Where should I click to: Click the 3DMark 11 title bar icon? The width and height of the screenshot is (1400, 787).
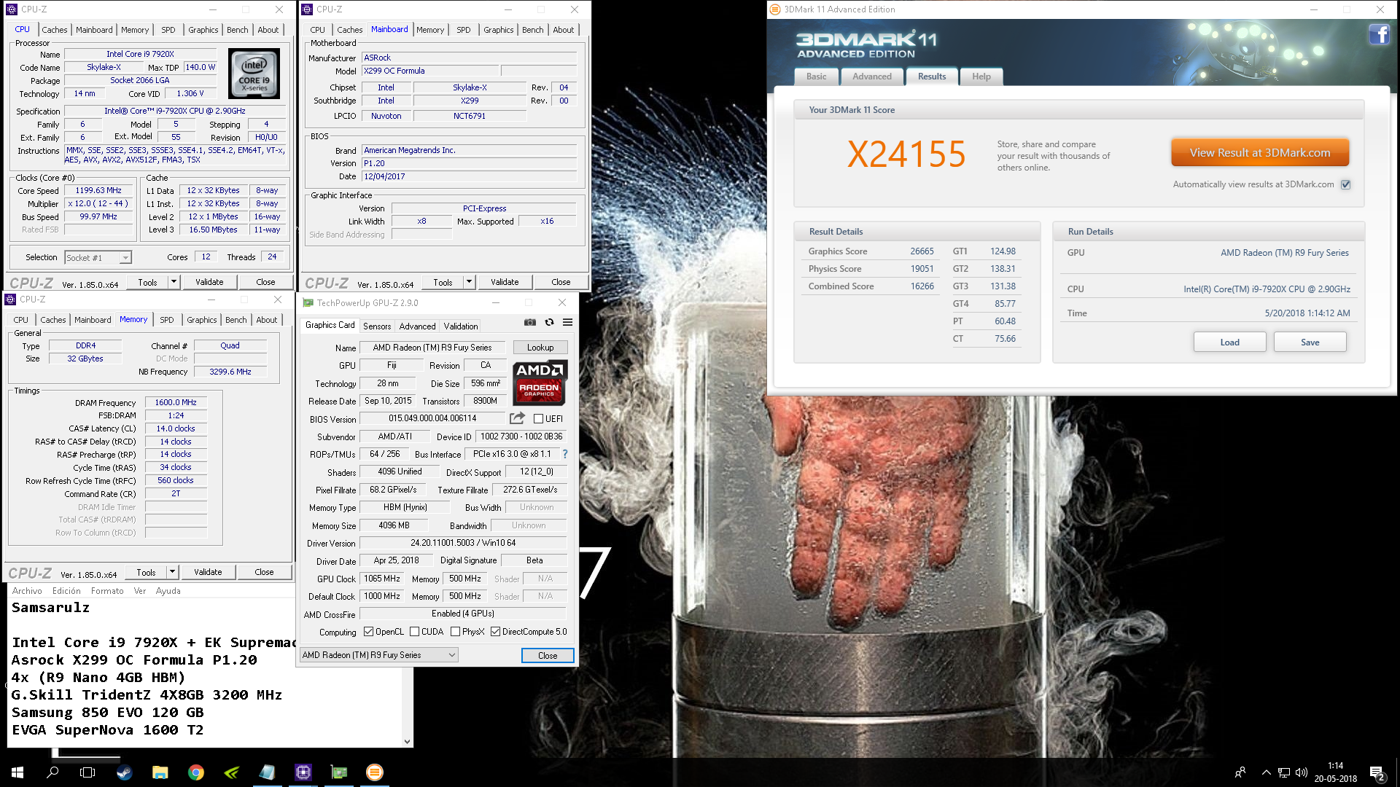coord(775,9)
